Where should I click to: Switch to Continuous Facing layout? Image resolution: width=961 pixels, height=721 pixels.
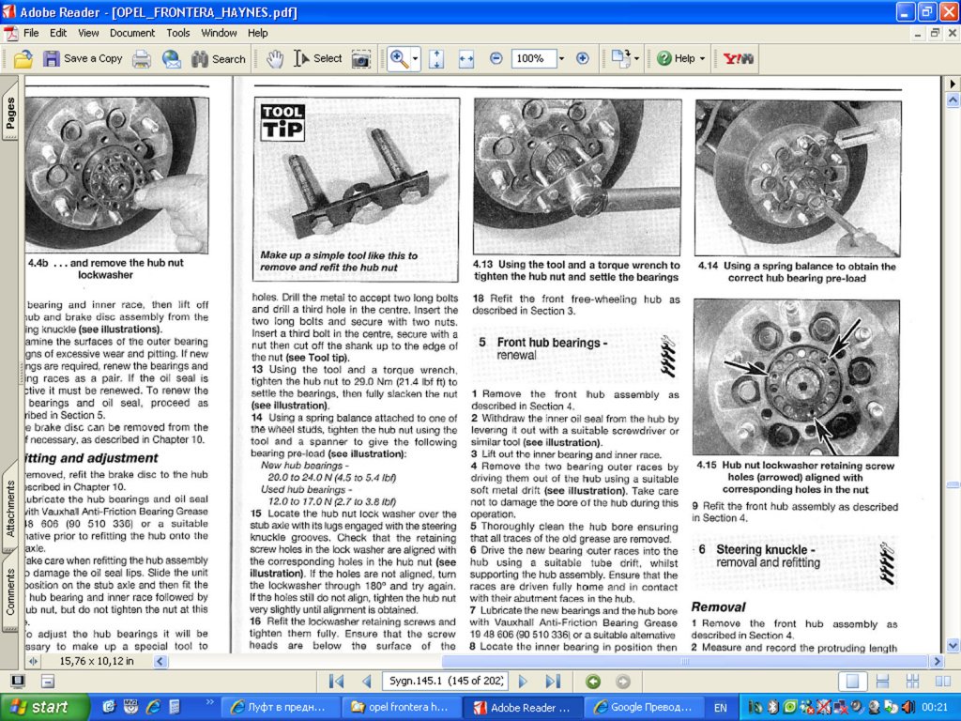(x=912, y=682)
